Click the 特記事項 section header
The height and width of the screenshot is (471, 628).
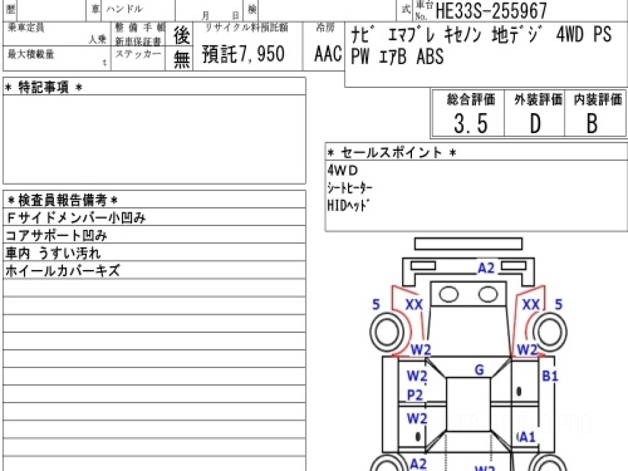point(43,87)
